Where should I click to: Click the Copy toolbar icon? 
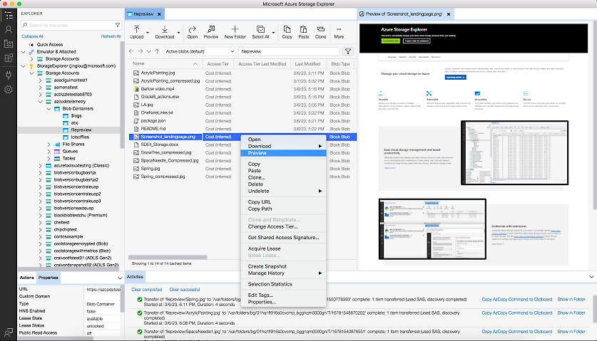tap(287, 29)
